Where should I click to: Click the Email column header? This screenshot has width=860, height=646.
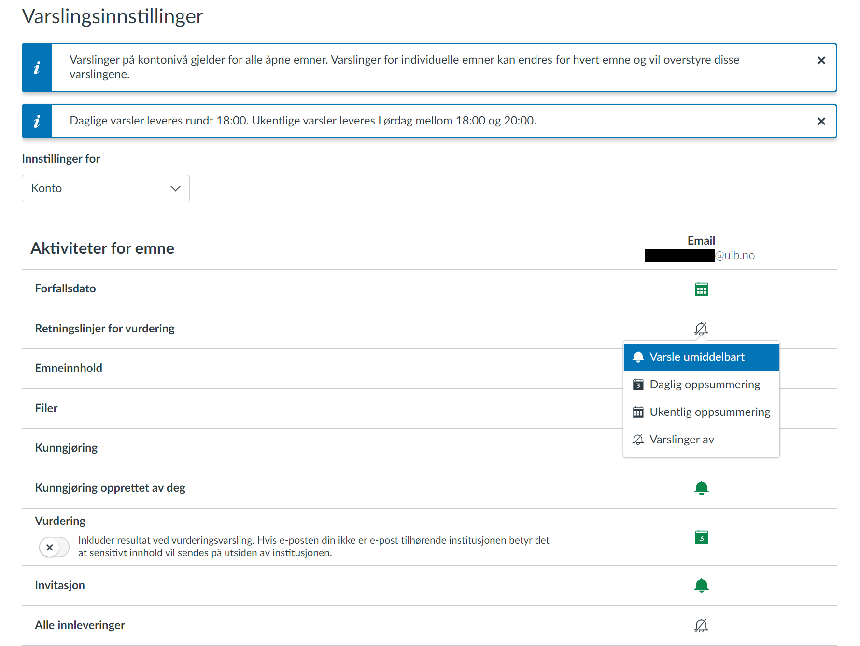click(x=701, y=240)
